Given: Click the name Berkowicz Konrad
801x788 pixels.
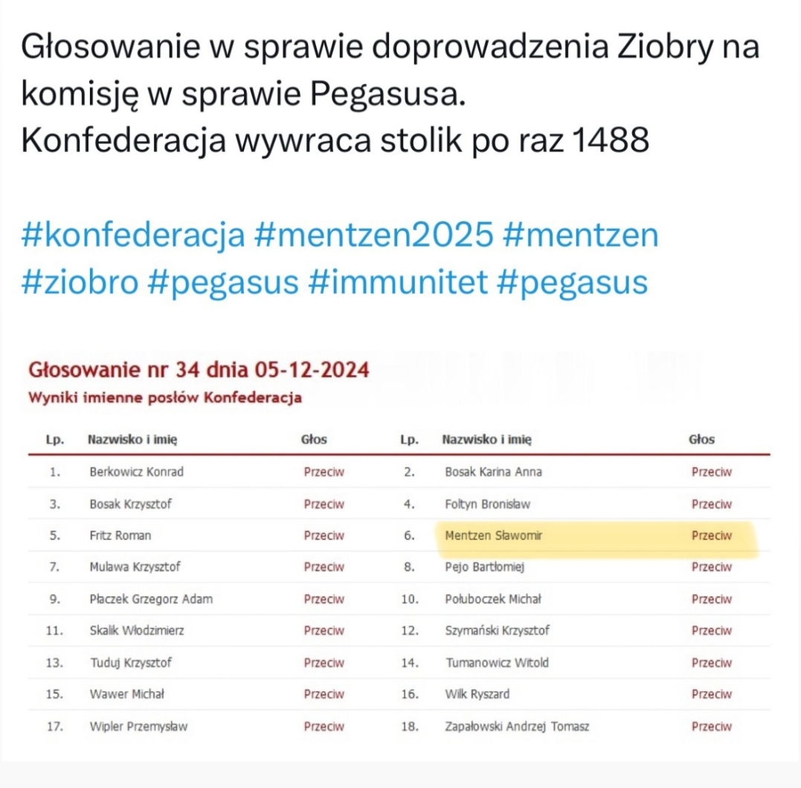Looking at the screenshot, I should point(136,472).
